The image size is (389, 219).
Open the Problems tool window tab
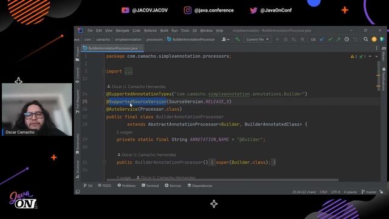click(x=126, y=186)
